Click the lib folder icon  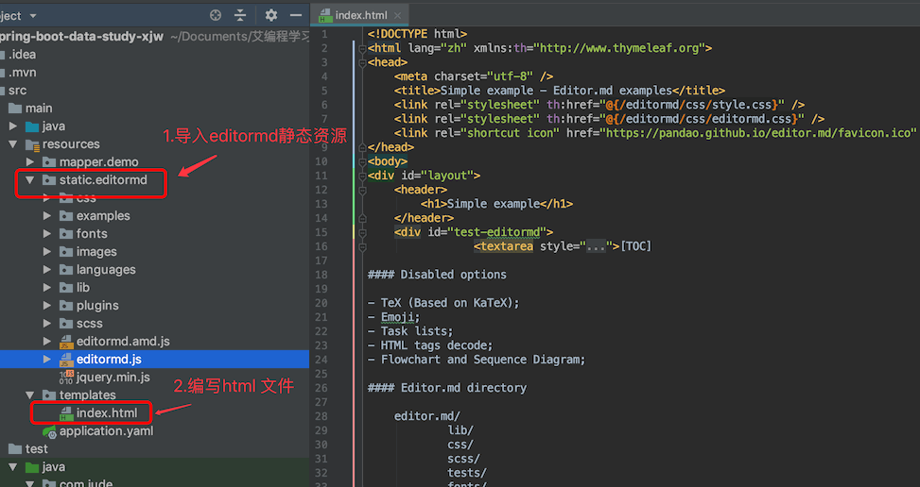66,288
